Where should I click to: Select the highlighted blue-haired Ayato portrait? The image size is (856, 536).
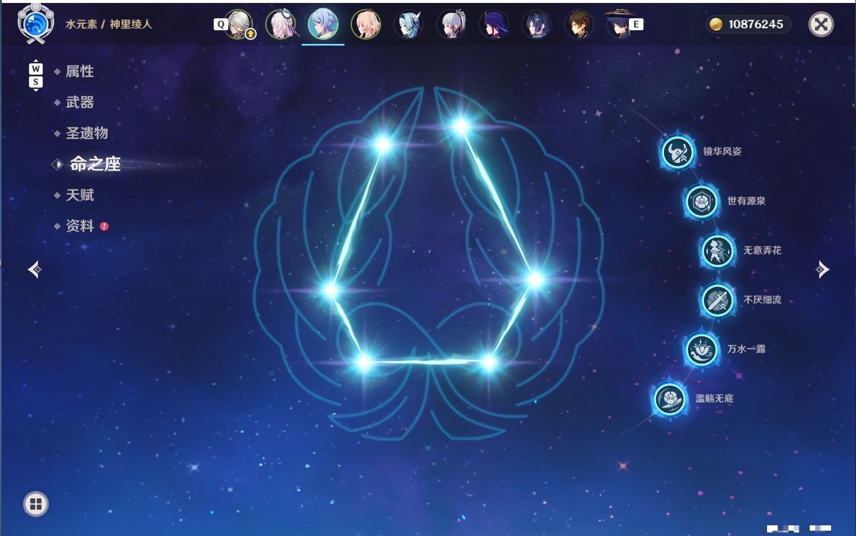(323, 24)
